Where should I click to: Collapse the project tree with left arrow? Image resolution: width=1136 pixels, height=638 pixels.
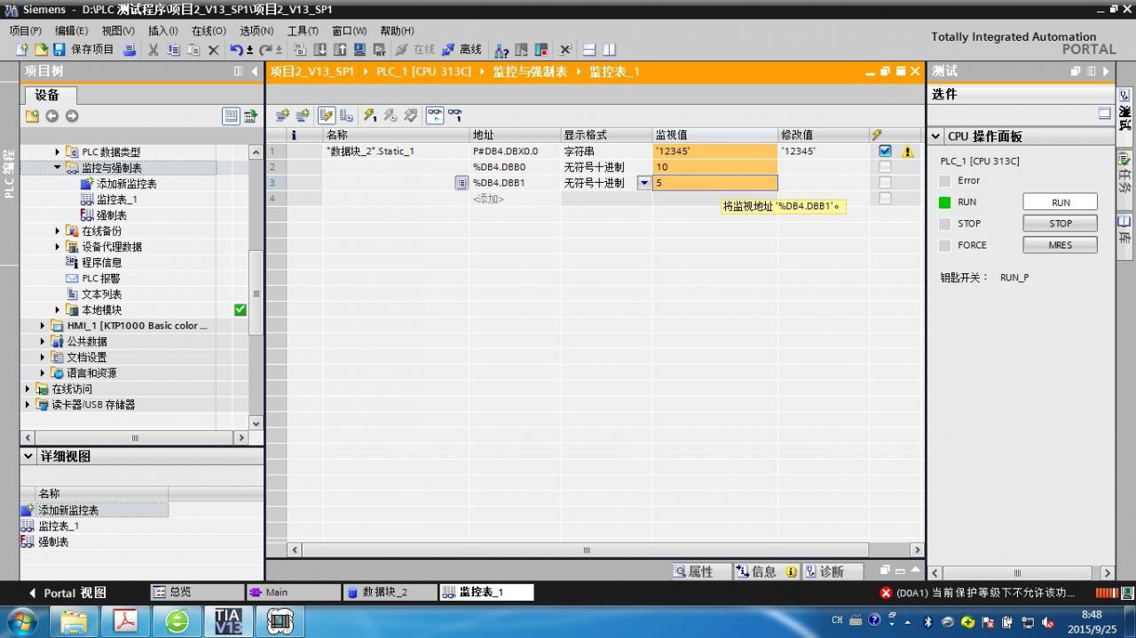[255, 71]
